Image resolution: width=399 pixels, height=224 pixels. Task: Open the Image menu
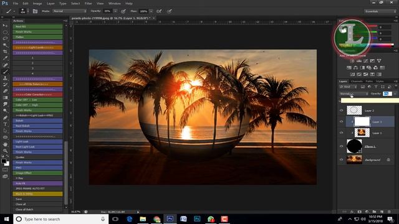[37, 4]
